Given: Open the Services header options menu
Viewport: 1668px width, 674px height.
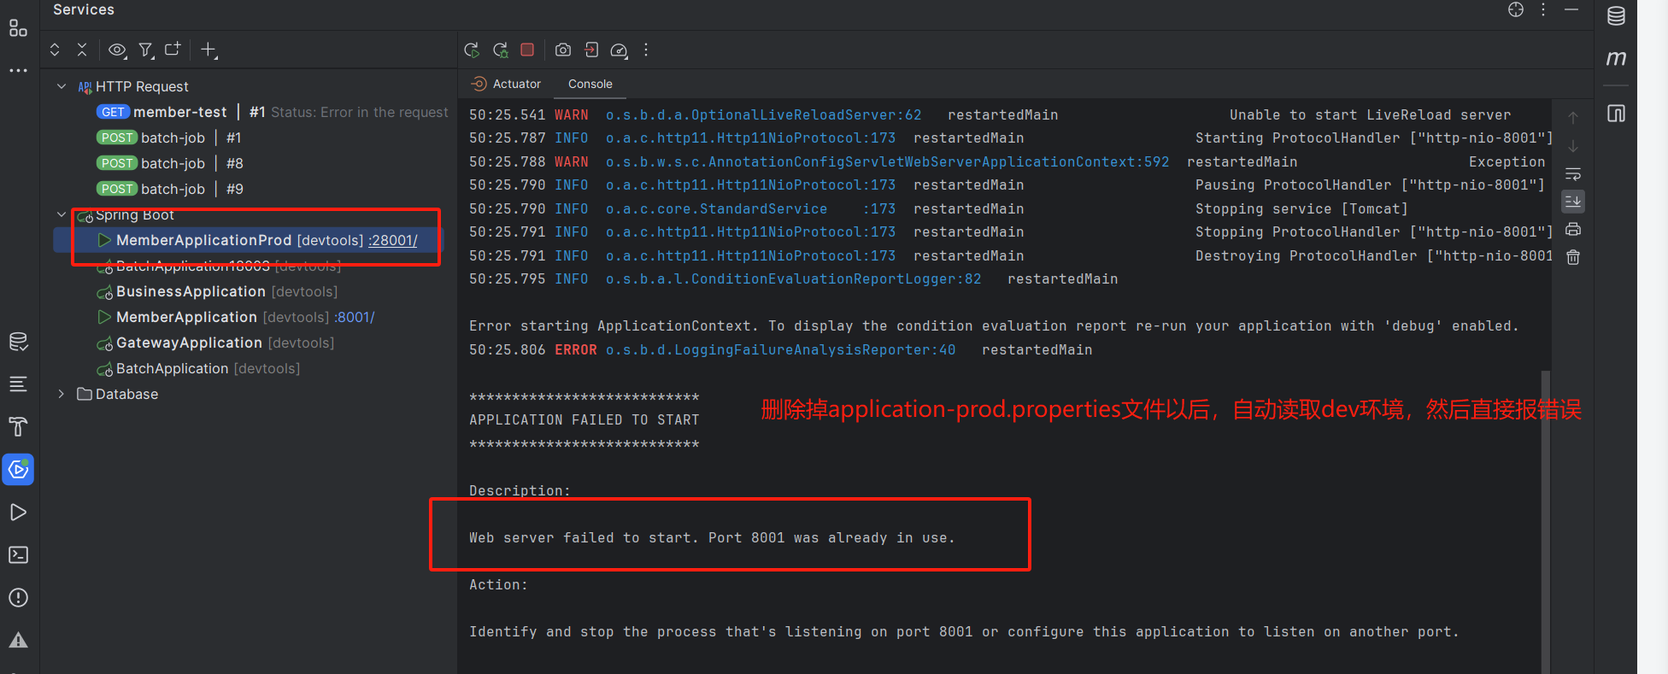Looking at the screenshot, I should 1543,9.
